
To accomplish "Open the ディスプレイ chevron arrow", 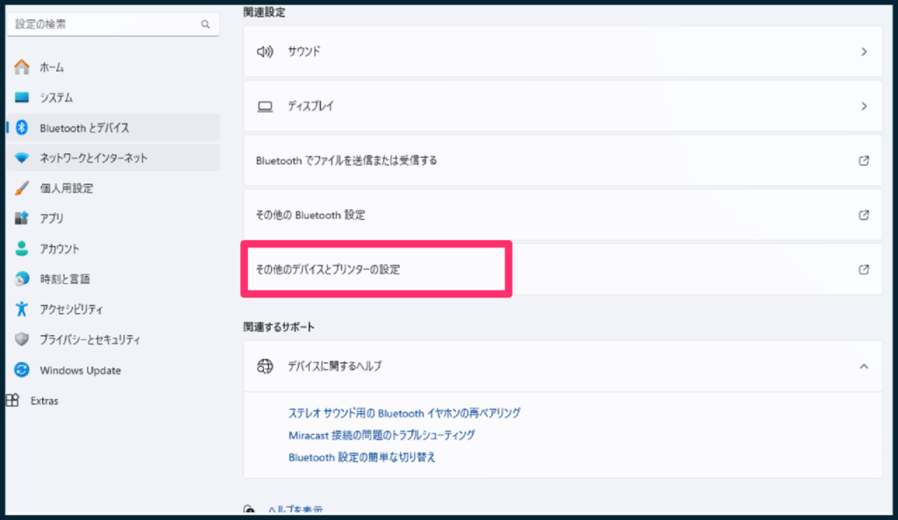I will coord(864,106).
